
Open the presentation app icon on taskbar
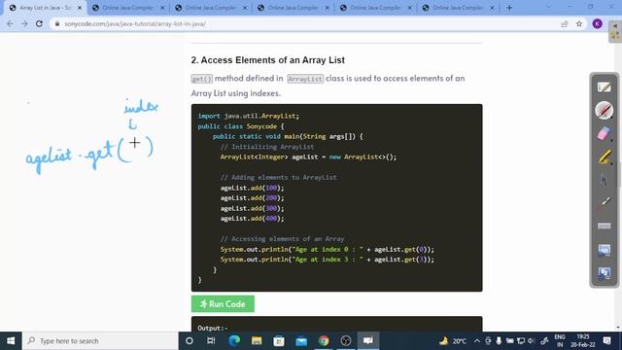point(368,341)
